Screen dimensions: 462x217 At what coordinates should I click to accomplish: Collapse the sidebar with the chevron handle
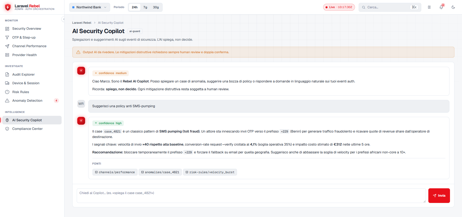click(x=63, y=19)
